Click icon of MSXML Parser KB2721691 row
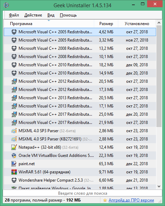165x206 pixels. point(14,139)
